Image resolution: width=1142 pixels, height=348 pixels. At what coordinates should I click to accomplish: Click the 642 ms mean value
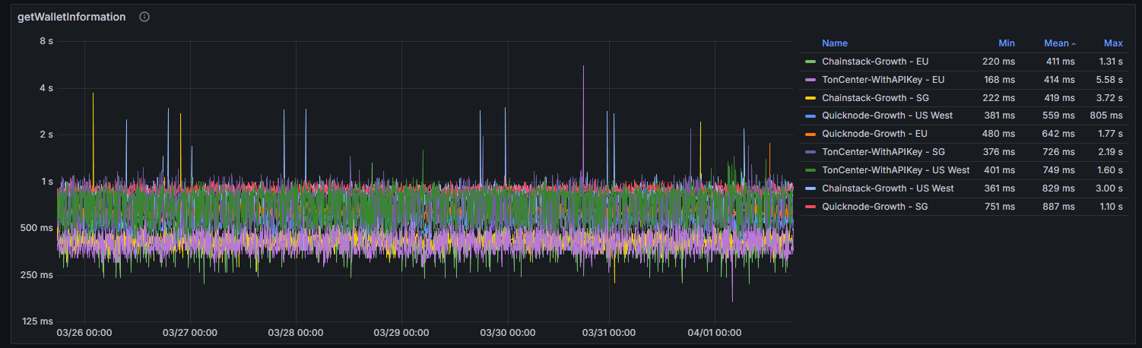[x=1058, y=134]
